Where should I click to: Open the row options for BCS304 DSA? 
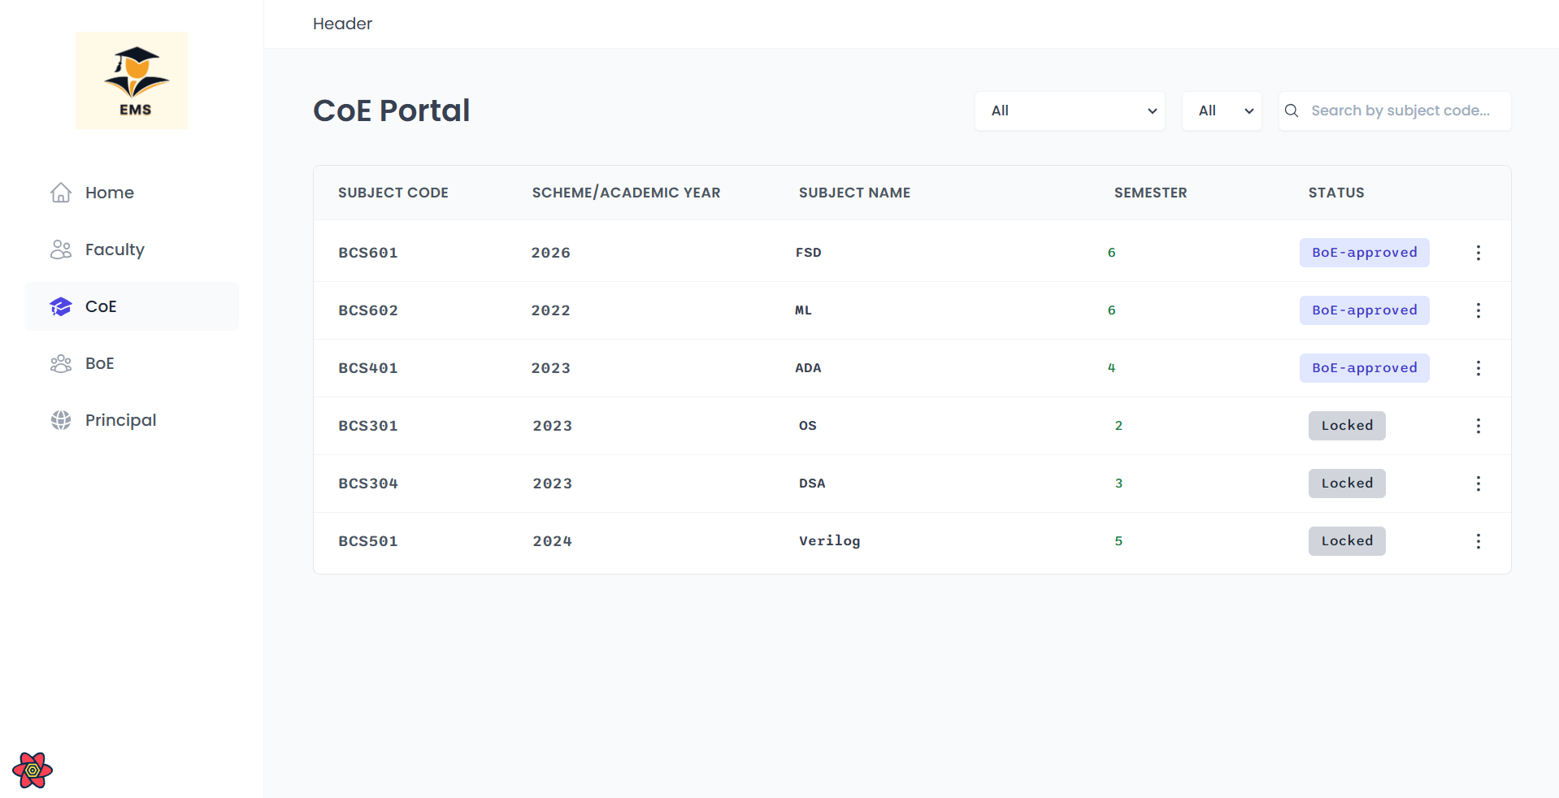(x=1478, y=484)
